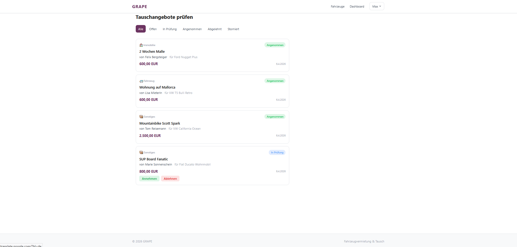517x247 pixels.
Task: Accept the SUP Board offer with Annehmen
Action: (x=149, y=179)
